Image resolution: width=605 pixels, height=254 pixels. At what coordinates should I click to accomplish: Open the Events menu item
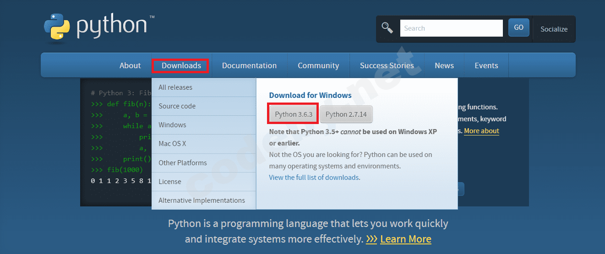tap(486, 65)
